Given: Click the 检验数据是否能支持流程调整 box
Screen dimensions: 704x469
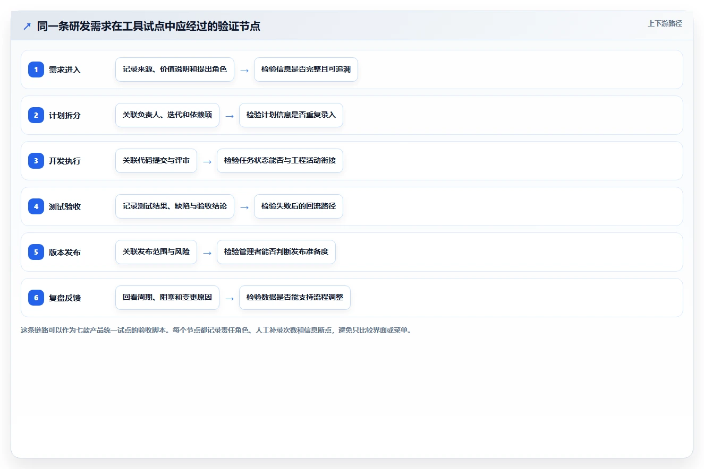Looking at the screenshot, I should tap(295, 298).
